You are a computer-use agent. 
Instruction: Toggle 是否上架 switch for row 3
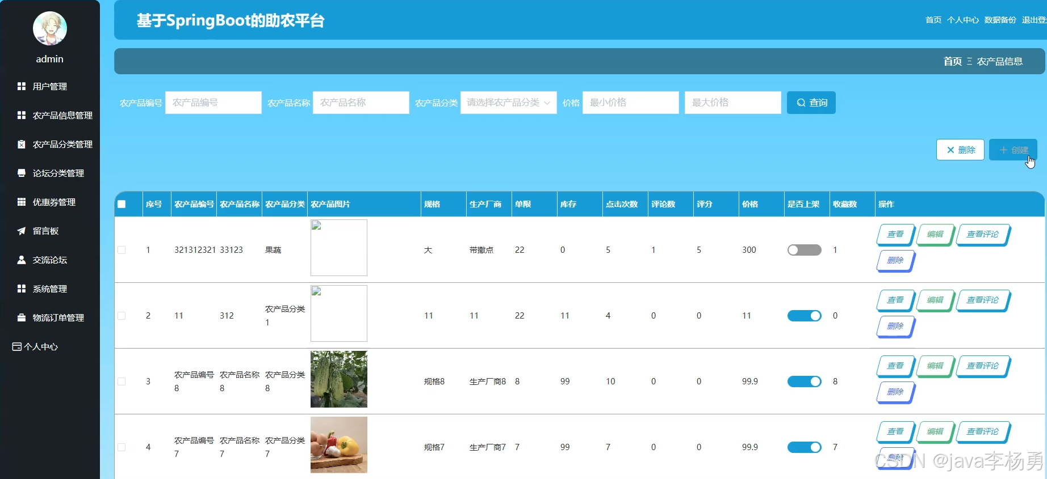point(805,381)
